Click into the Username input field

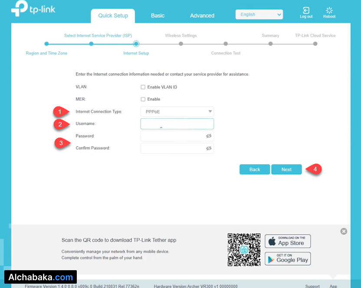tap(177, 124)
